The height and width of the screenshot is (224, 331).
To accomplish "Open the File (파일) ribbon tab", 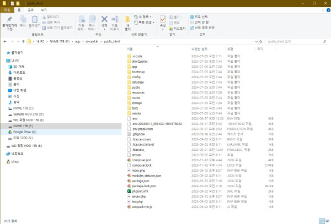I will 7,10.
